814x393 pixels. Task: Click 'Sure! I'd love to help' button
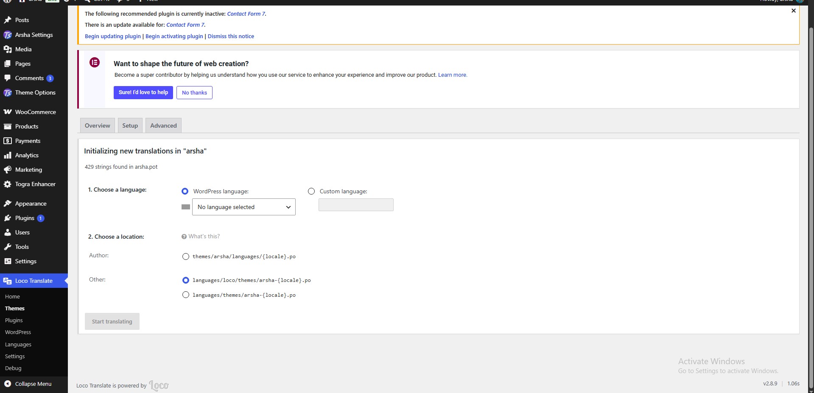click(x=143, y=92)
